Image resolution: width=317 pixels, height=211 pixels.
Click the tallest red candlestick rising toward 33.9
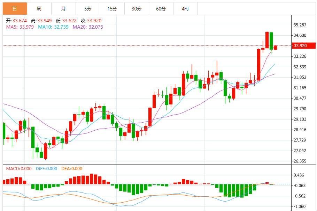point(258,65)
